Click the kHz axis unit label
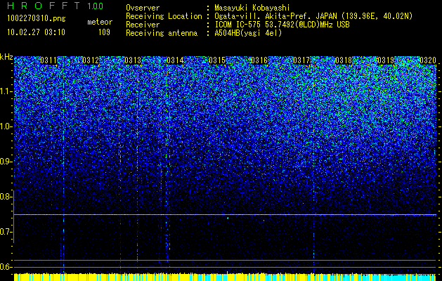Viewport: 442px width, 281px height. click(x=6, y=57)
